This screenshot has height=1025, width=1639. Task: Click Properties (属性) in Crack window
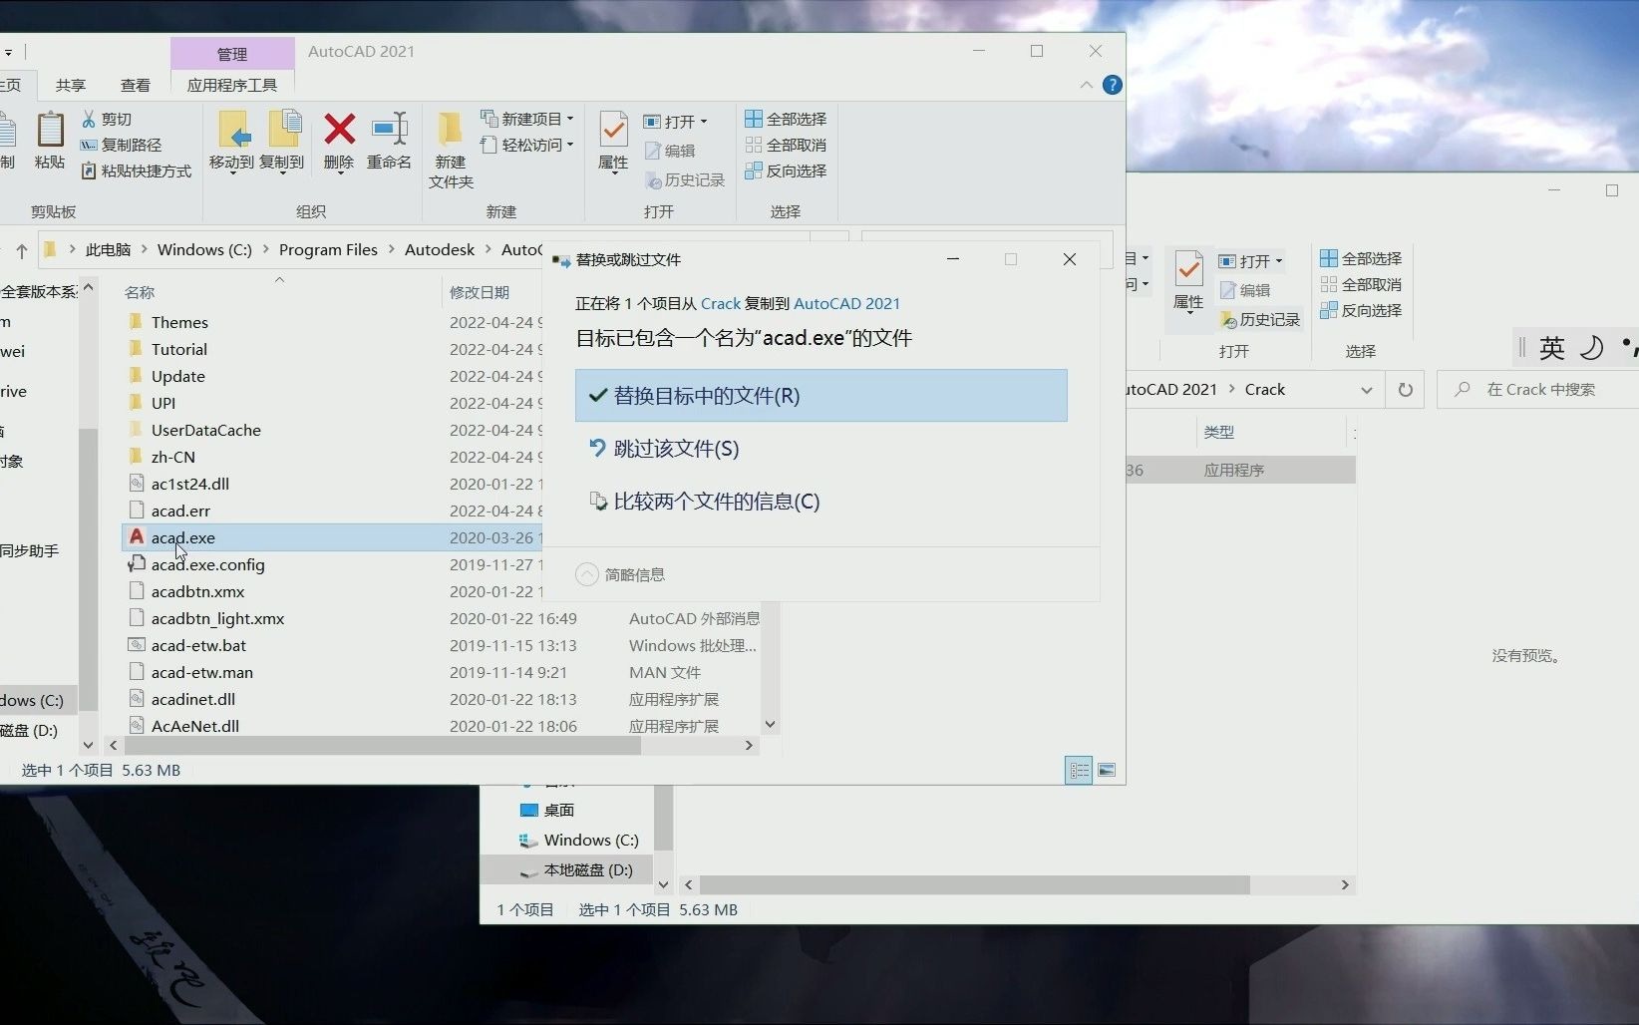pyautogui.click(x=1188, y=282)
